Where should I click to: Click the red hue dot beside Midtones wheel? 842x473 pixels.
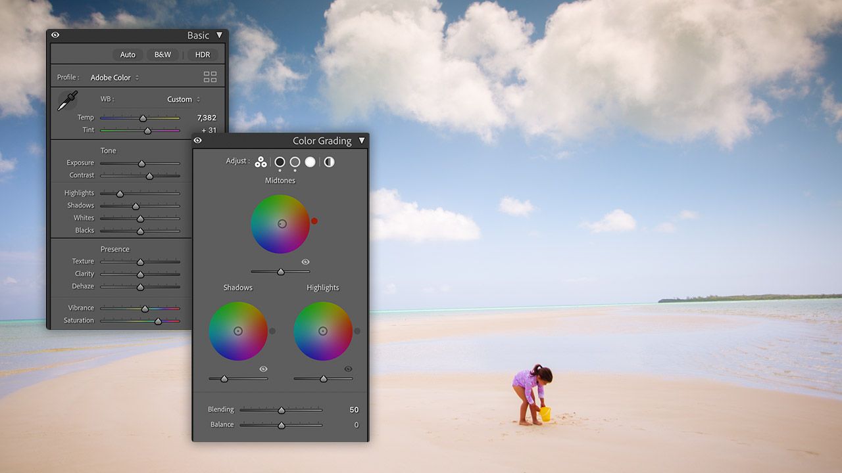pyautogui.click(x=314, y=221)
